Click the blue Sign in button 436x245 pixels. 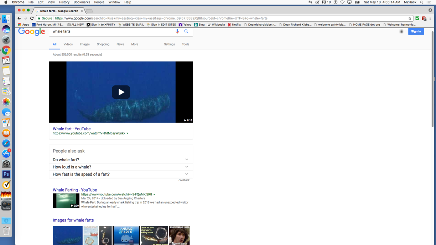416,31
